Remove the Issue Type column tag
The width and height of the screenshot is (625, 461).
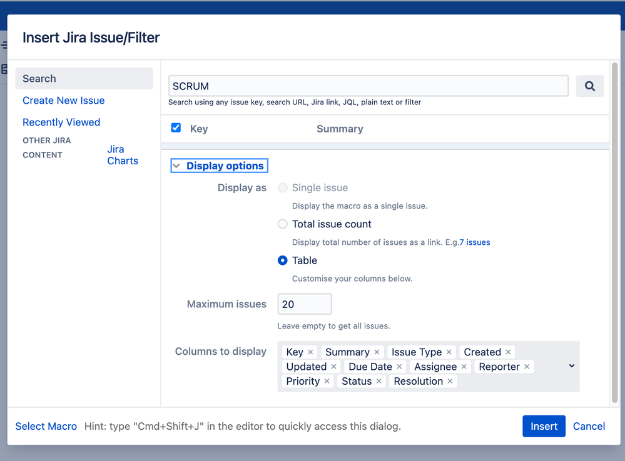pos(449,352)
